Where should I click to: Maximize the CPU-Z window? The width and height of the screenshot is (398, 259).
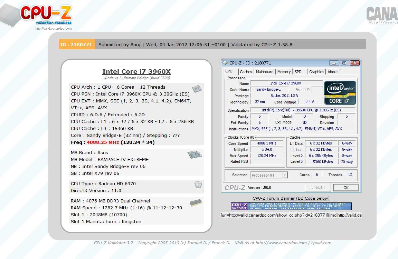(x=344, y=63)
